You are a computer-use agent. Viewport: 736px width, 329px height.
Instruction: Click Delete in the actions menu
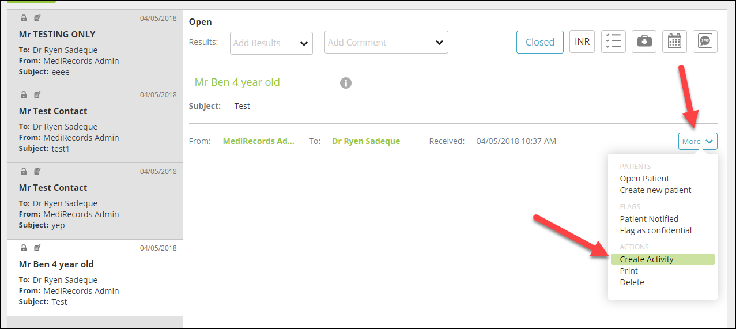pyautogui.click(x=632, y=282)
